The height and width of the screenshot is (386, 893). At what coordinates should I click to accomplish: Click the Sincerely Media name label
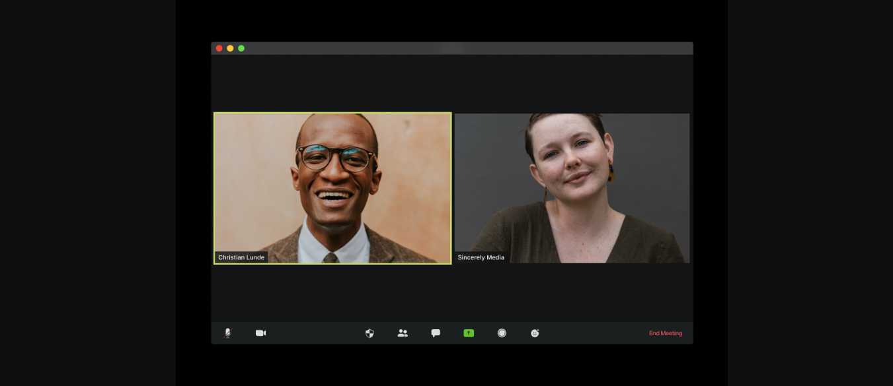[x=481, y=257]
